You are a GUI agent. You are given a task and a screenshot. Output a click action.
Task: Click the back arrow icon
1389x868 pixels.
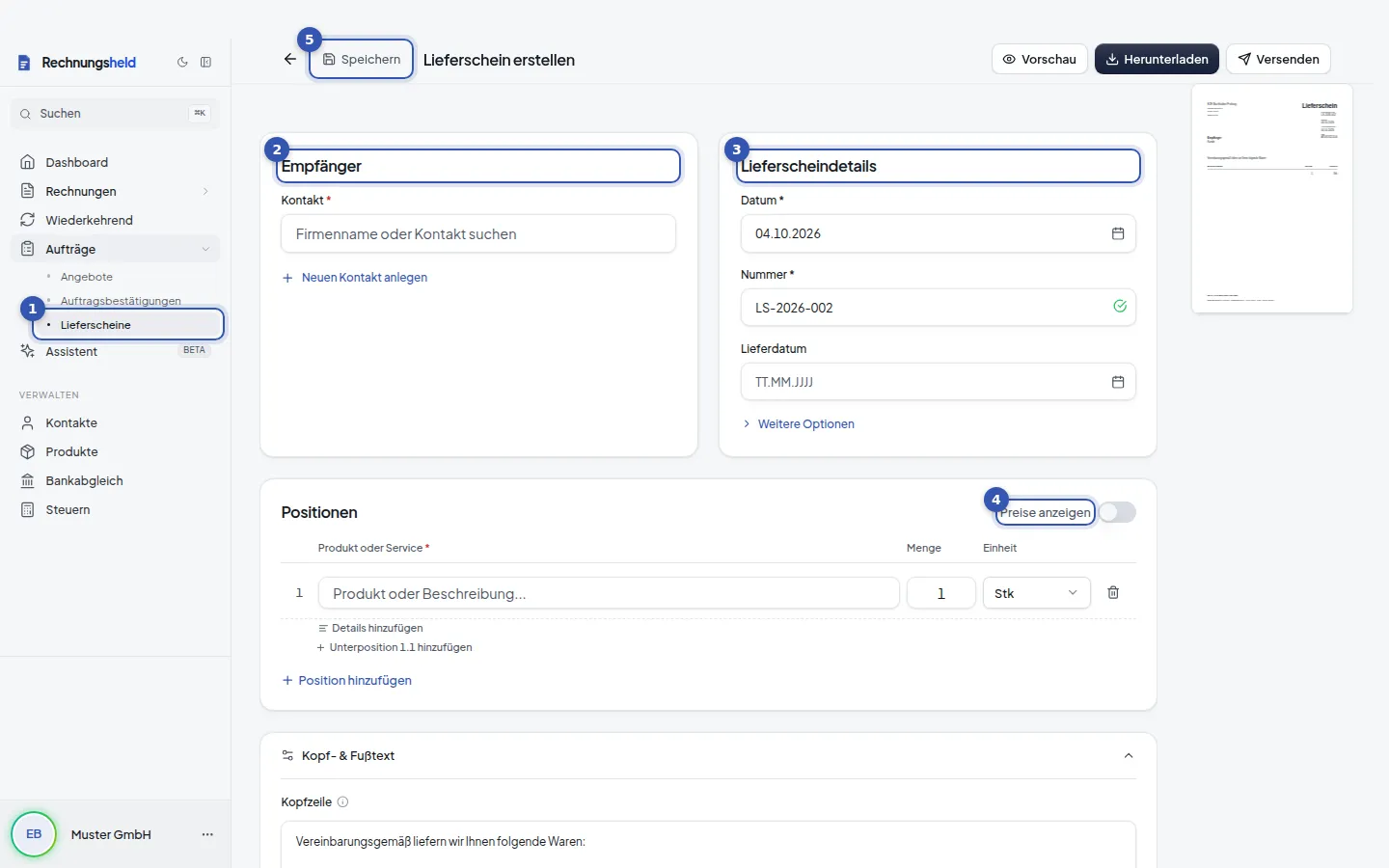pyautogui.click(x=290, y=59)
